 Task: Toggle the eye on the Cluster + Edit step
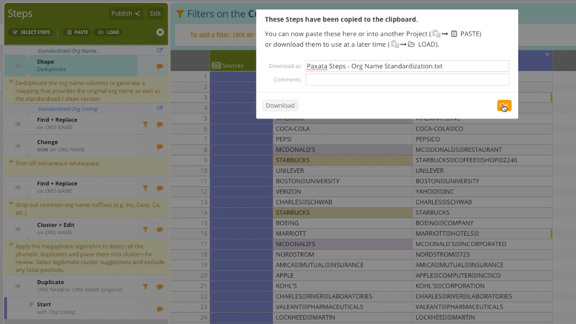pos(18,229)
